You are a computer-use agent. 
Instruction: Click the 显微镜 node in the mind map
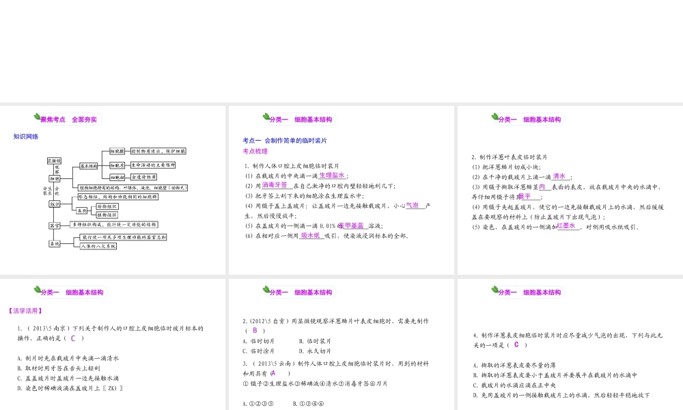click(x=54, y=161)
